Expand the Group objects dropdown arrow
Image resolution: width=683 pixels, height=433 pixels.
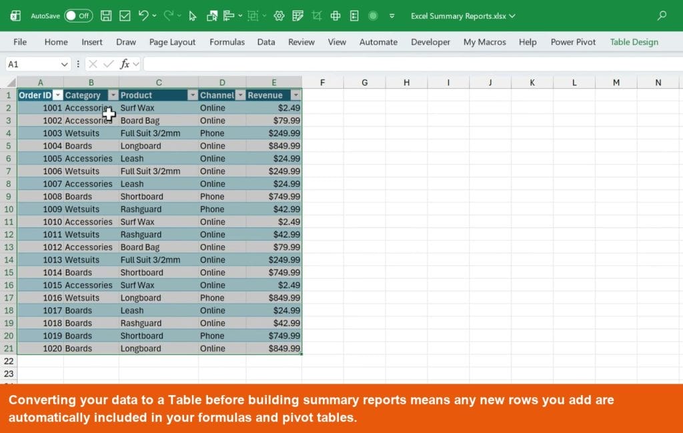[x=264, y=16]
